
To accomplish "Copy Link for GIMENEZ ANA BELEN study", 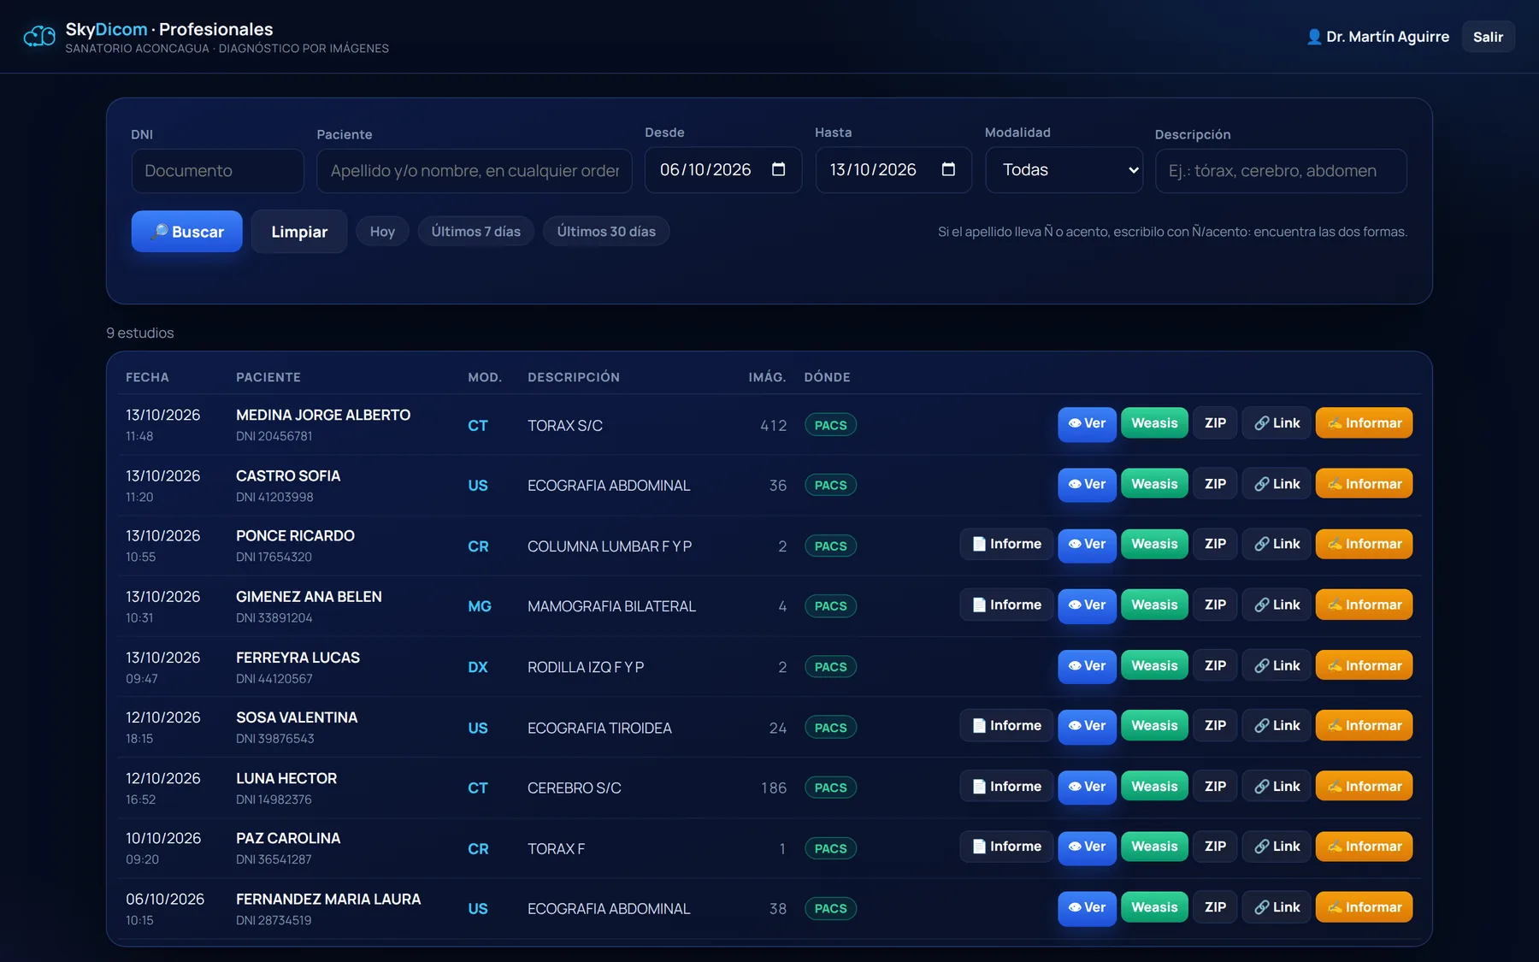I will tap(1277, 605).
